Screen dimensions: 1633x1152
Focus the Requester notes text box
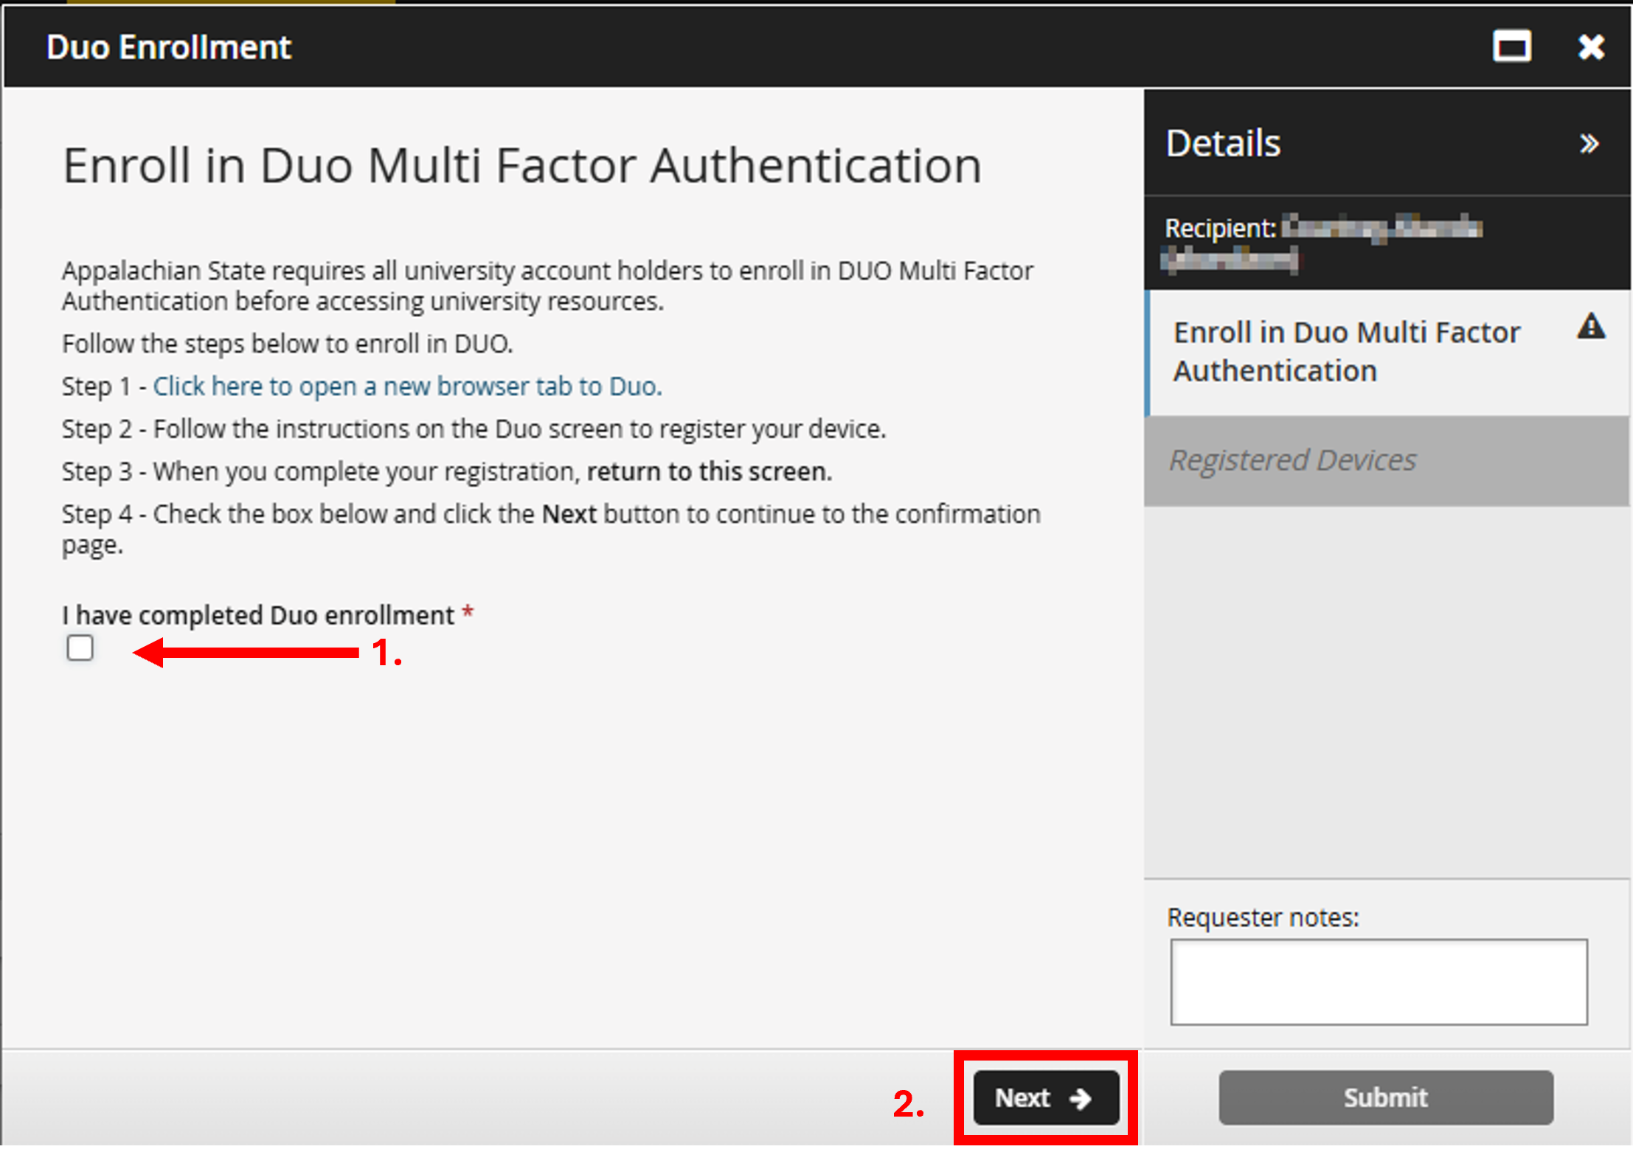click(1378, 982)
